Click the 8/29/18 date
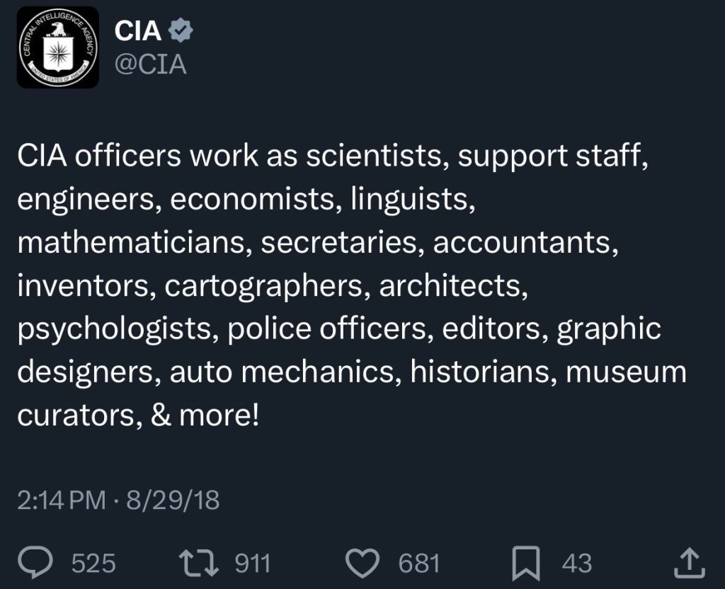The width and height of the screenshot is (725, 589). click(x=173, y=501)
